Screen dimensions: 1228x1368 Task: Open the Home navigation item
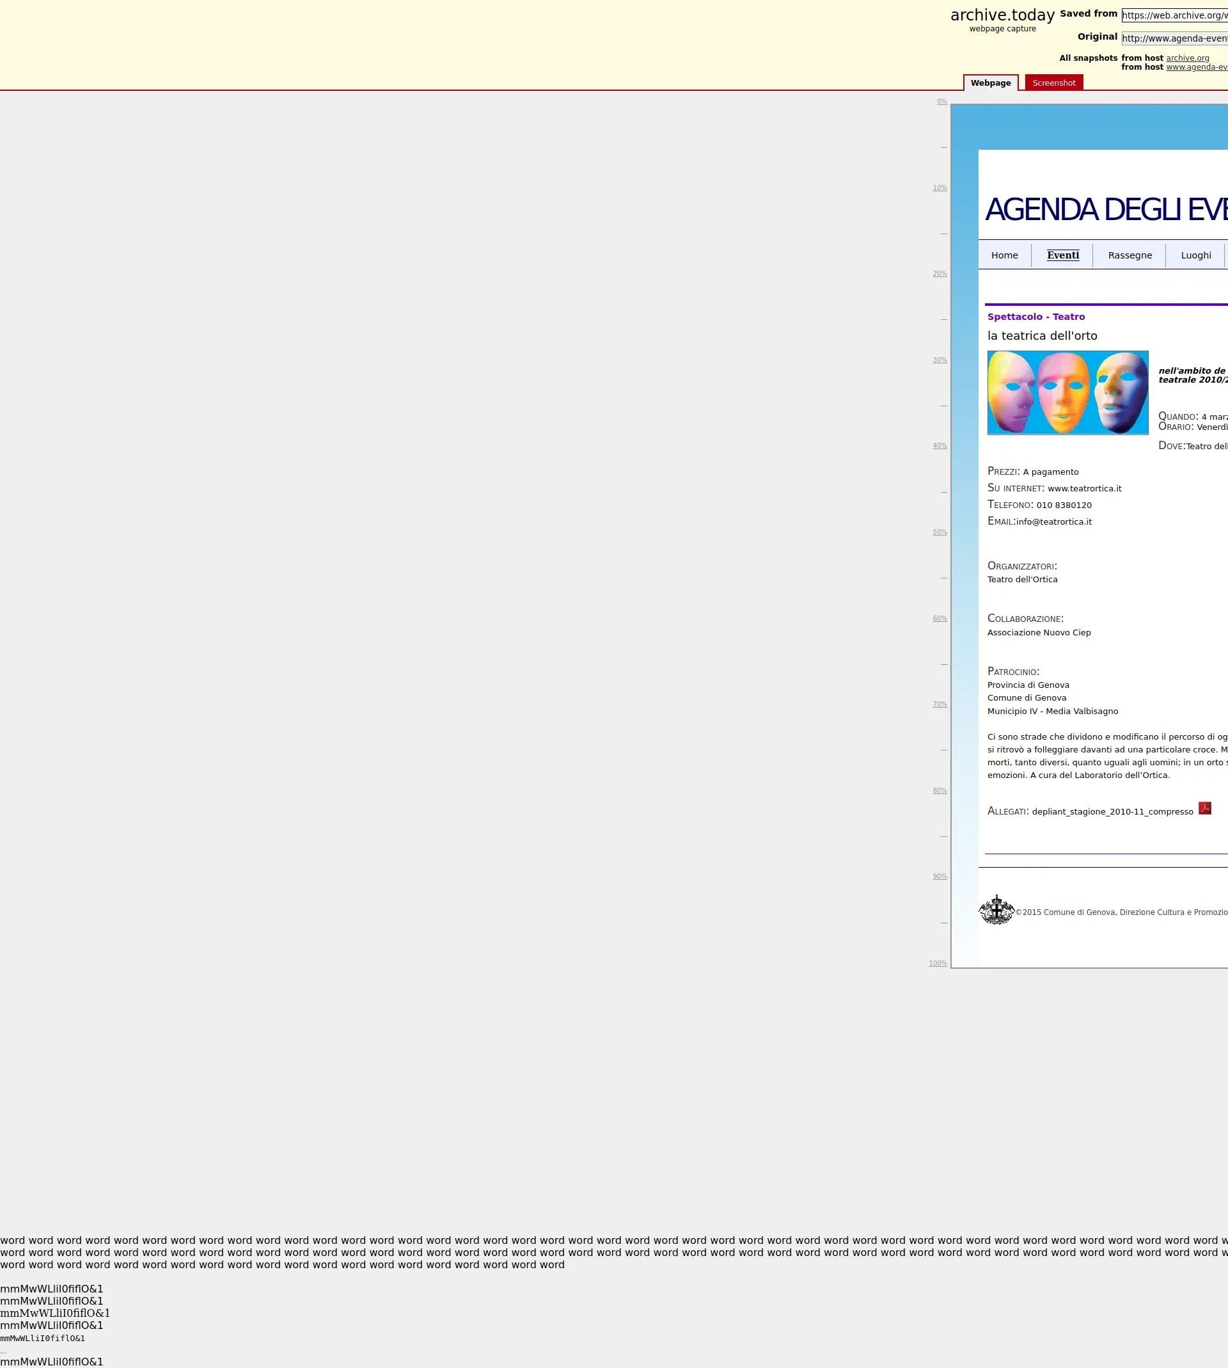coord(1004,255)
